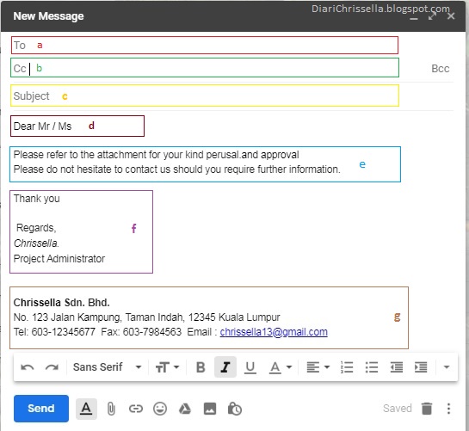469x431 pixels.
Task: Open the text color picker
Action: click(280, 367)
